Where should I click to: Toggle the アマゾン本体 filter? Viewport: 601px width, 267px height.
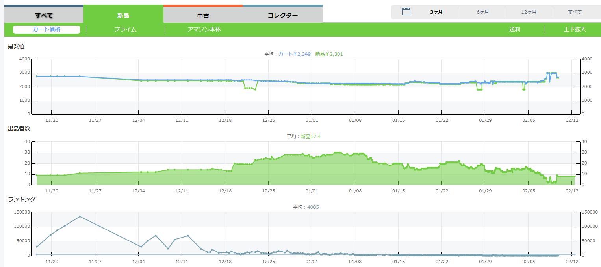(x=204, y=29)
